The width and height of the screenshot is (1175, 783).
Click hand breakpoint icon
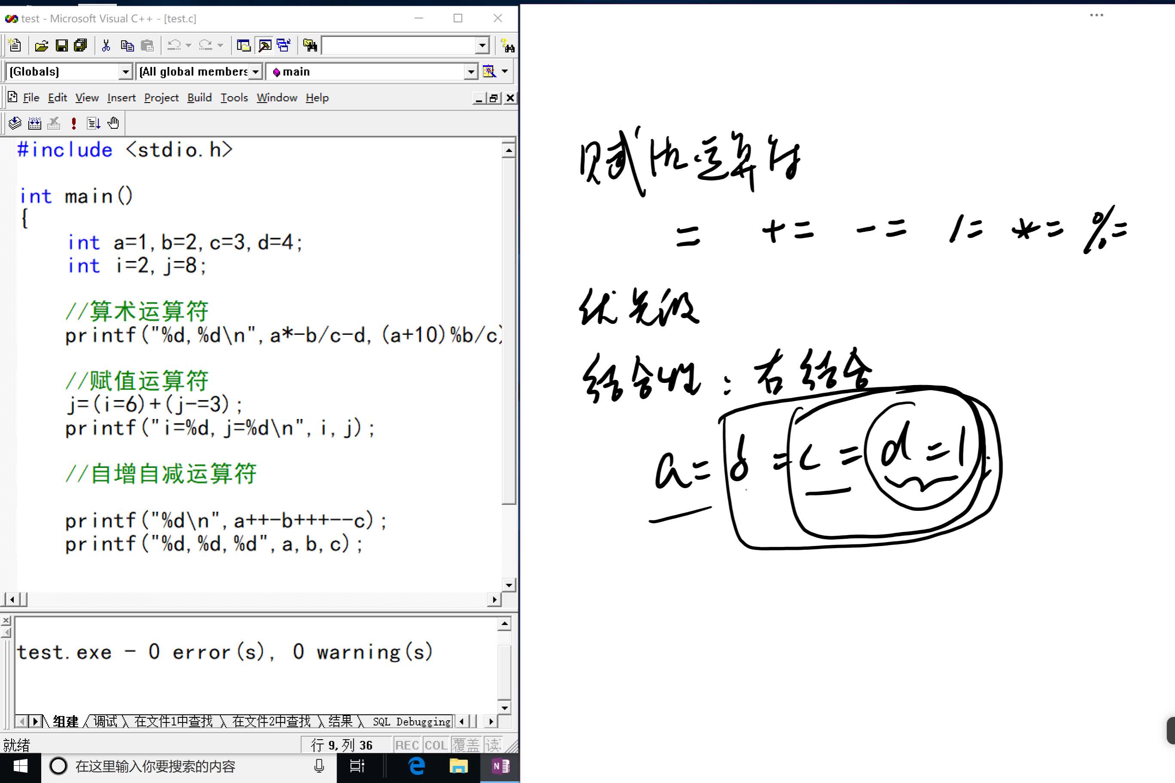pyautogui.click(x=113, y=123)
